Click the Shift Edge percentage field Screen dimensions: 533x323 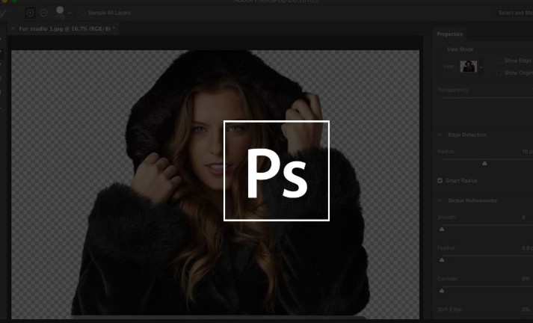[x=527, y=310]
